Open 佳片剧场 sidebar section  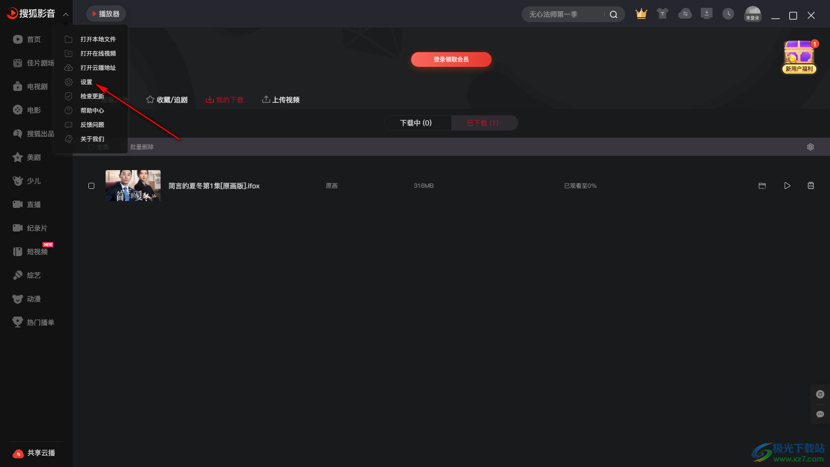pyautogui.click(x=33, y=63)
